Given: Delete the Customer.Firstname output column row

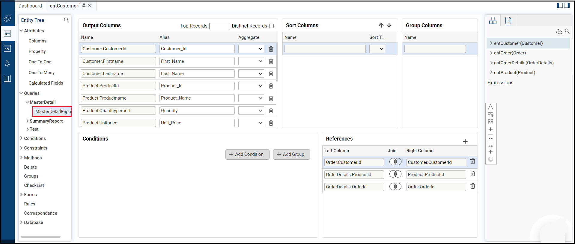Looking at the screenshot, I should (271, 61).
